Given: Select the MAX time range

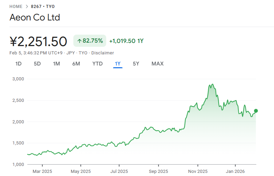Looking at the screenshot, I should pyautogui.click(x=157, y=64).
